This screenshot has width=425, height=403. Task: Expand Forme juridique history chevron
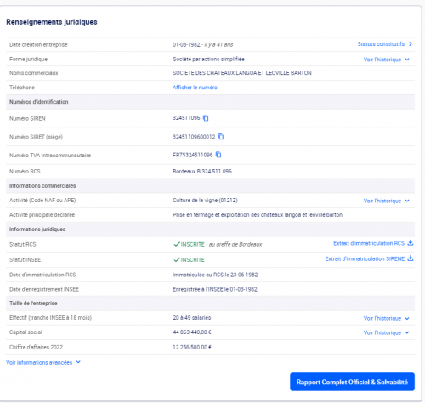[407, 60]
